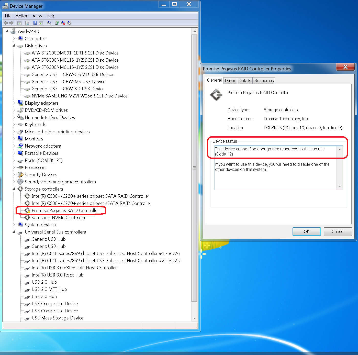The image size is (358, 355).
Task: Click the Forward arrow toolbar icon
Action: tap(12, 23)
